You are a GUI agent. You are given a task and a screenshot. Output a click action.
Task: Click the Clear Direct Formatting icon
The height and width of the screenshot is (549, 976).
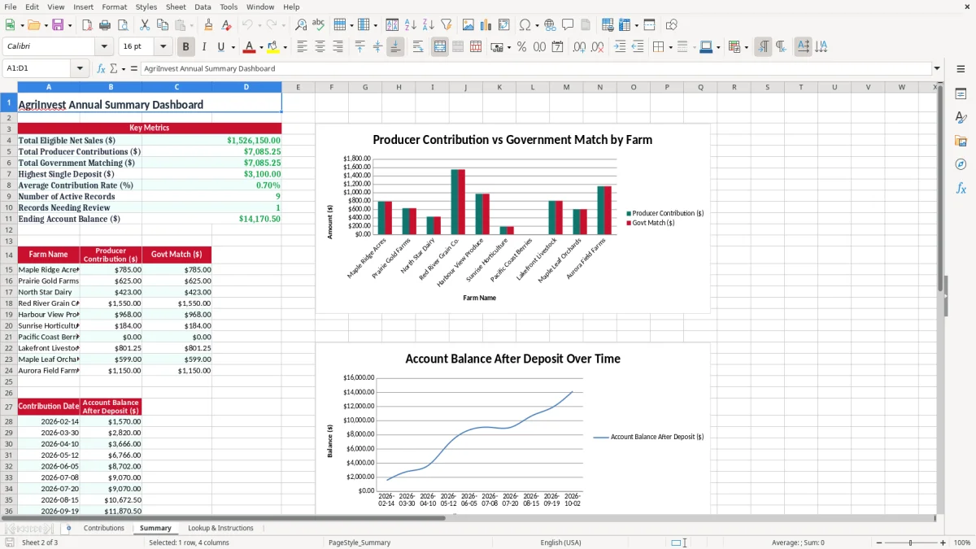pyautogui.click(x=226, y=25)
